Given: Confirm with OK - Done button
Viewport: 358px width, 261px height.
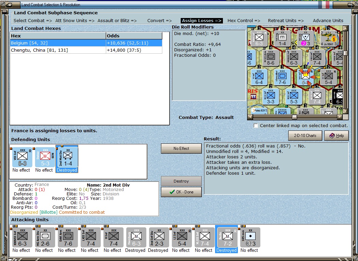Looking at the screenshot, I should 181,192.
